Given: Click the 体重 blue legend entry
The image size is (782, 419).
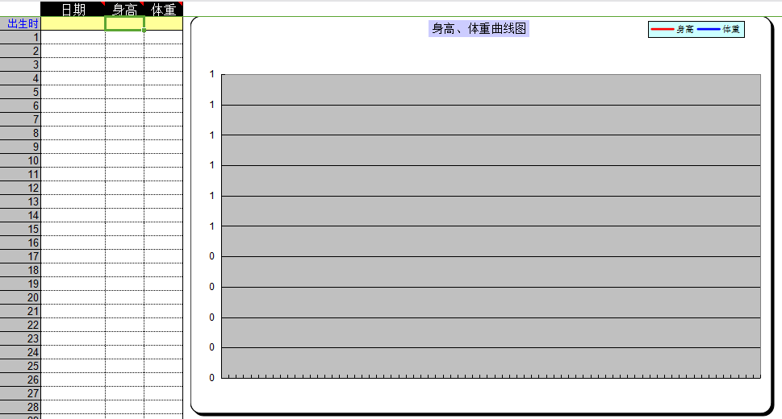Looking at the screenshot, I should click(x=719, y=29).
